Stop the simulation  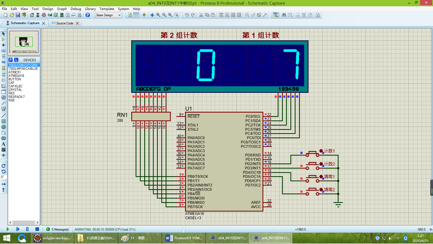(37, 229)
